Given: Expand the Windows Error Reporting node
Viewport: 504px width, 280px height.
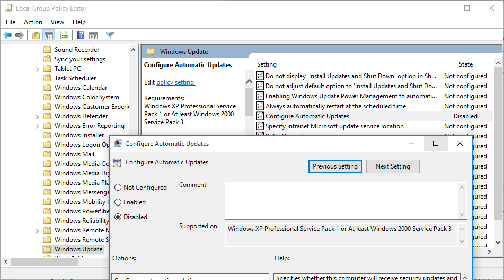Looking at the screenshot, I should click(x=37, y=126).
